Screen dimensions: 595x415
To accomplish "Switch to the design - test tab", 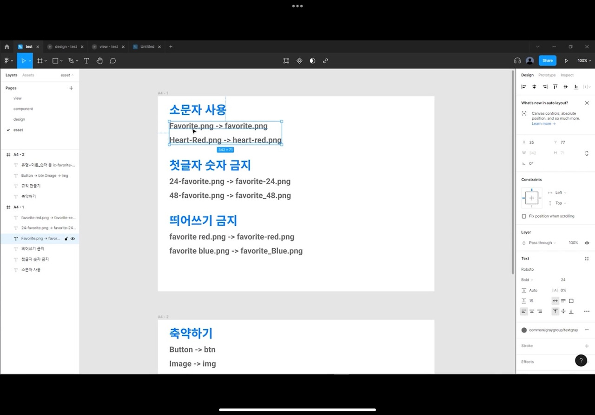I will [66, 47].
